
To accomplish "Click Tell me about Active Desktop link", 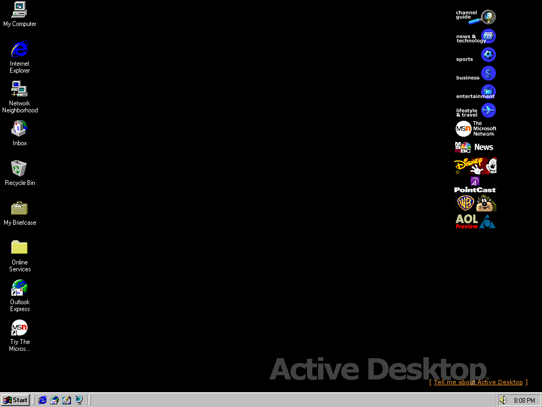I will click(478, 382).
